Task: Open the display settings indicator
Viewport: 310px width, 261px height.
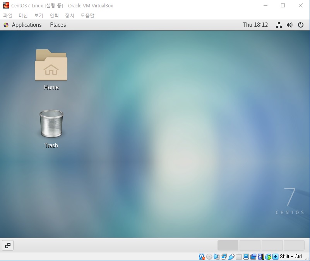Action: point(246,257)
